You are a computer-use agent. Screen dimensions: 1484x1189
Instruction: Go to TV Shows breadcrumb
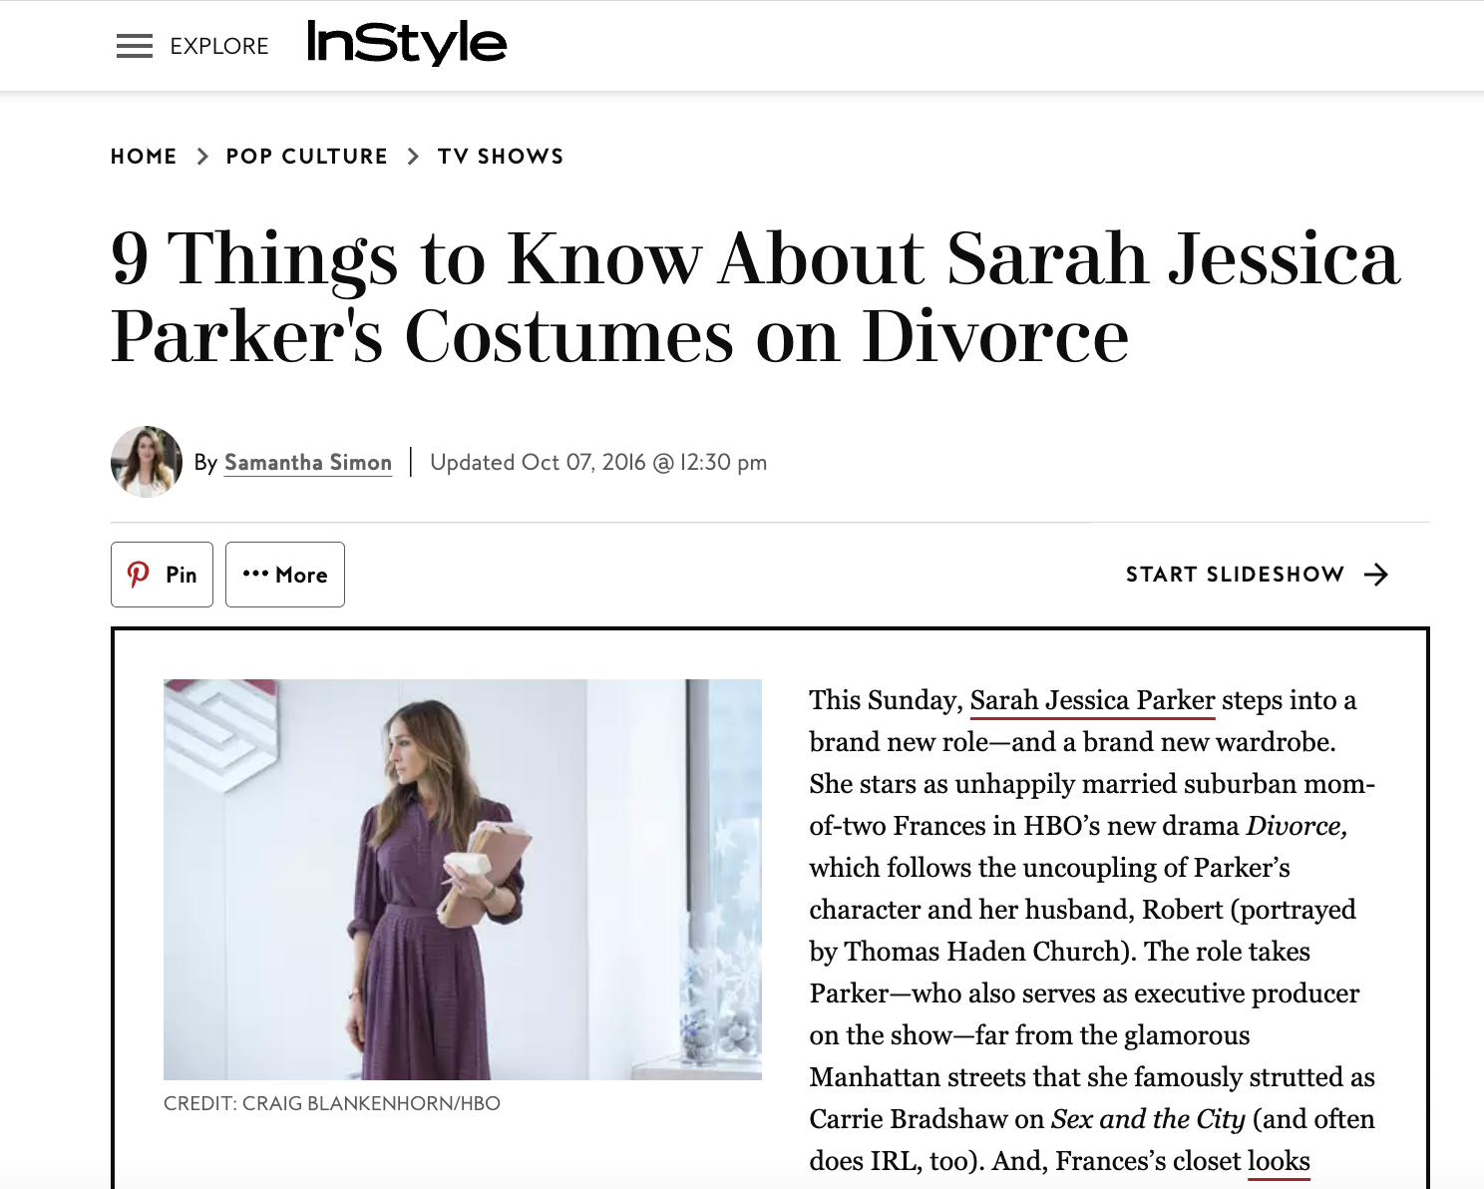click(502, 156)
